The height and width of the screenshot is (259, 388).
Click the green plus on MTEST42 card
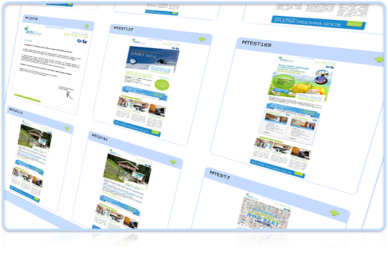pyautogui.click(x=173, y=162)
